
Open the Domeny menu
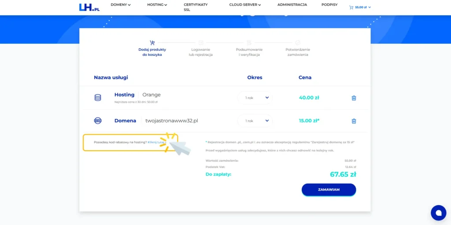pyautogui.click(x=121, y=5)
